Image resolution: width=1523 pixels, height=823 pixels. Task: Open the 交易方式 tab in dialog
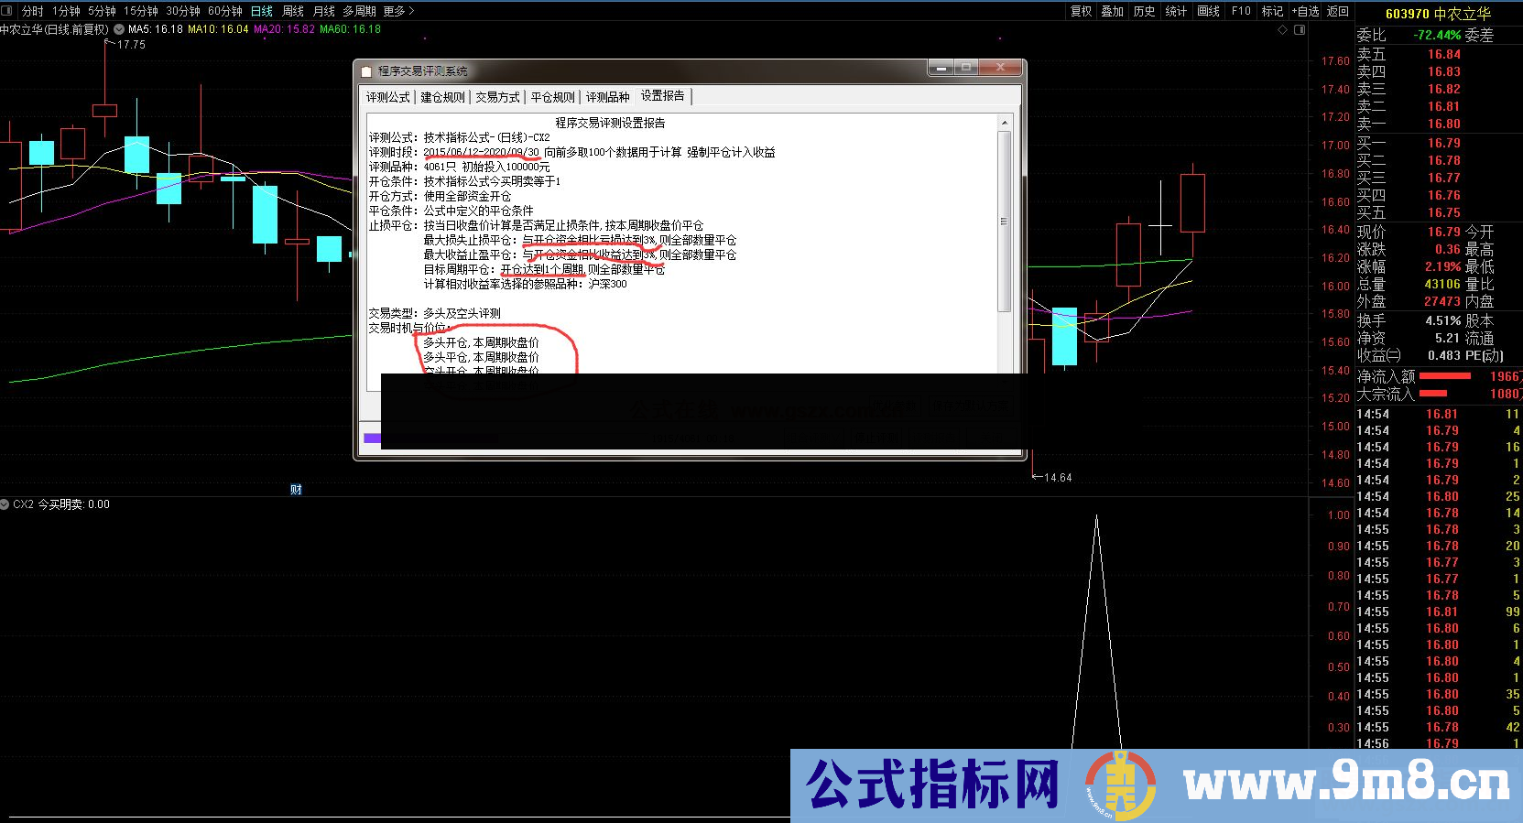pyautogui.click(x=497, y=97)
